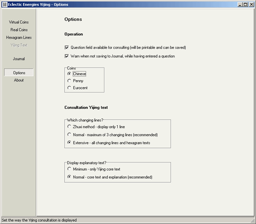Click the Consultation Yijing text heading

pyautogui.click(x=86, y=107)
